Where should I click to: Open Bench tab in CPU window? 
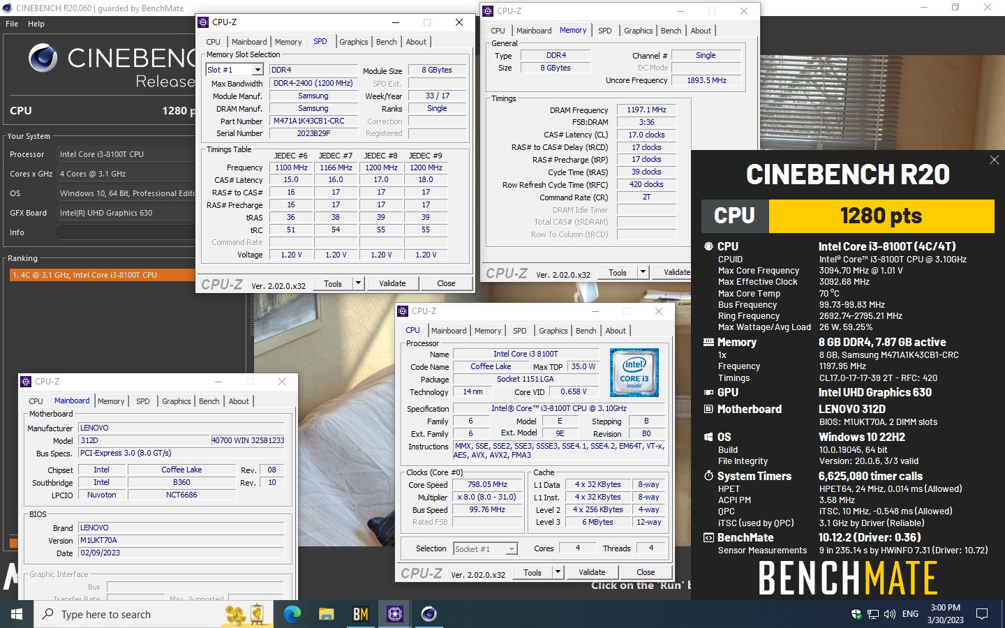(586, 331)
